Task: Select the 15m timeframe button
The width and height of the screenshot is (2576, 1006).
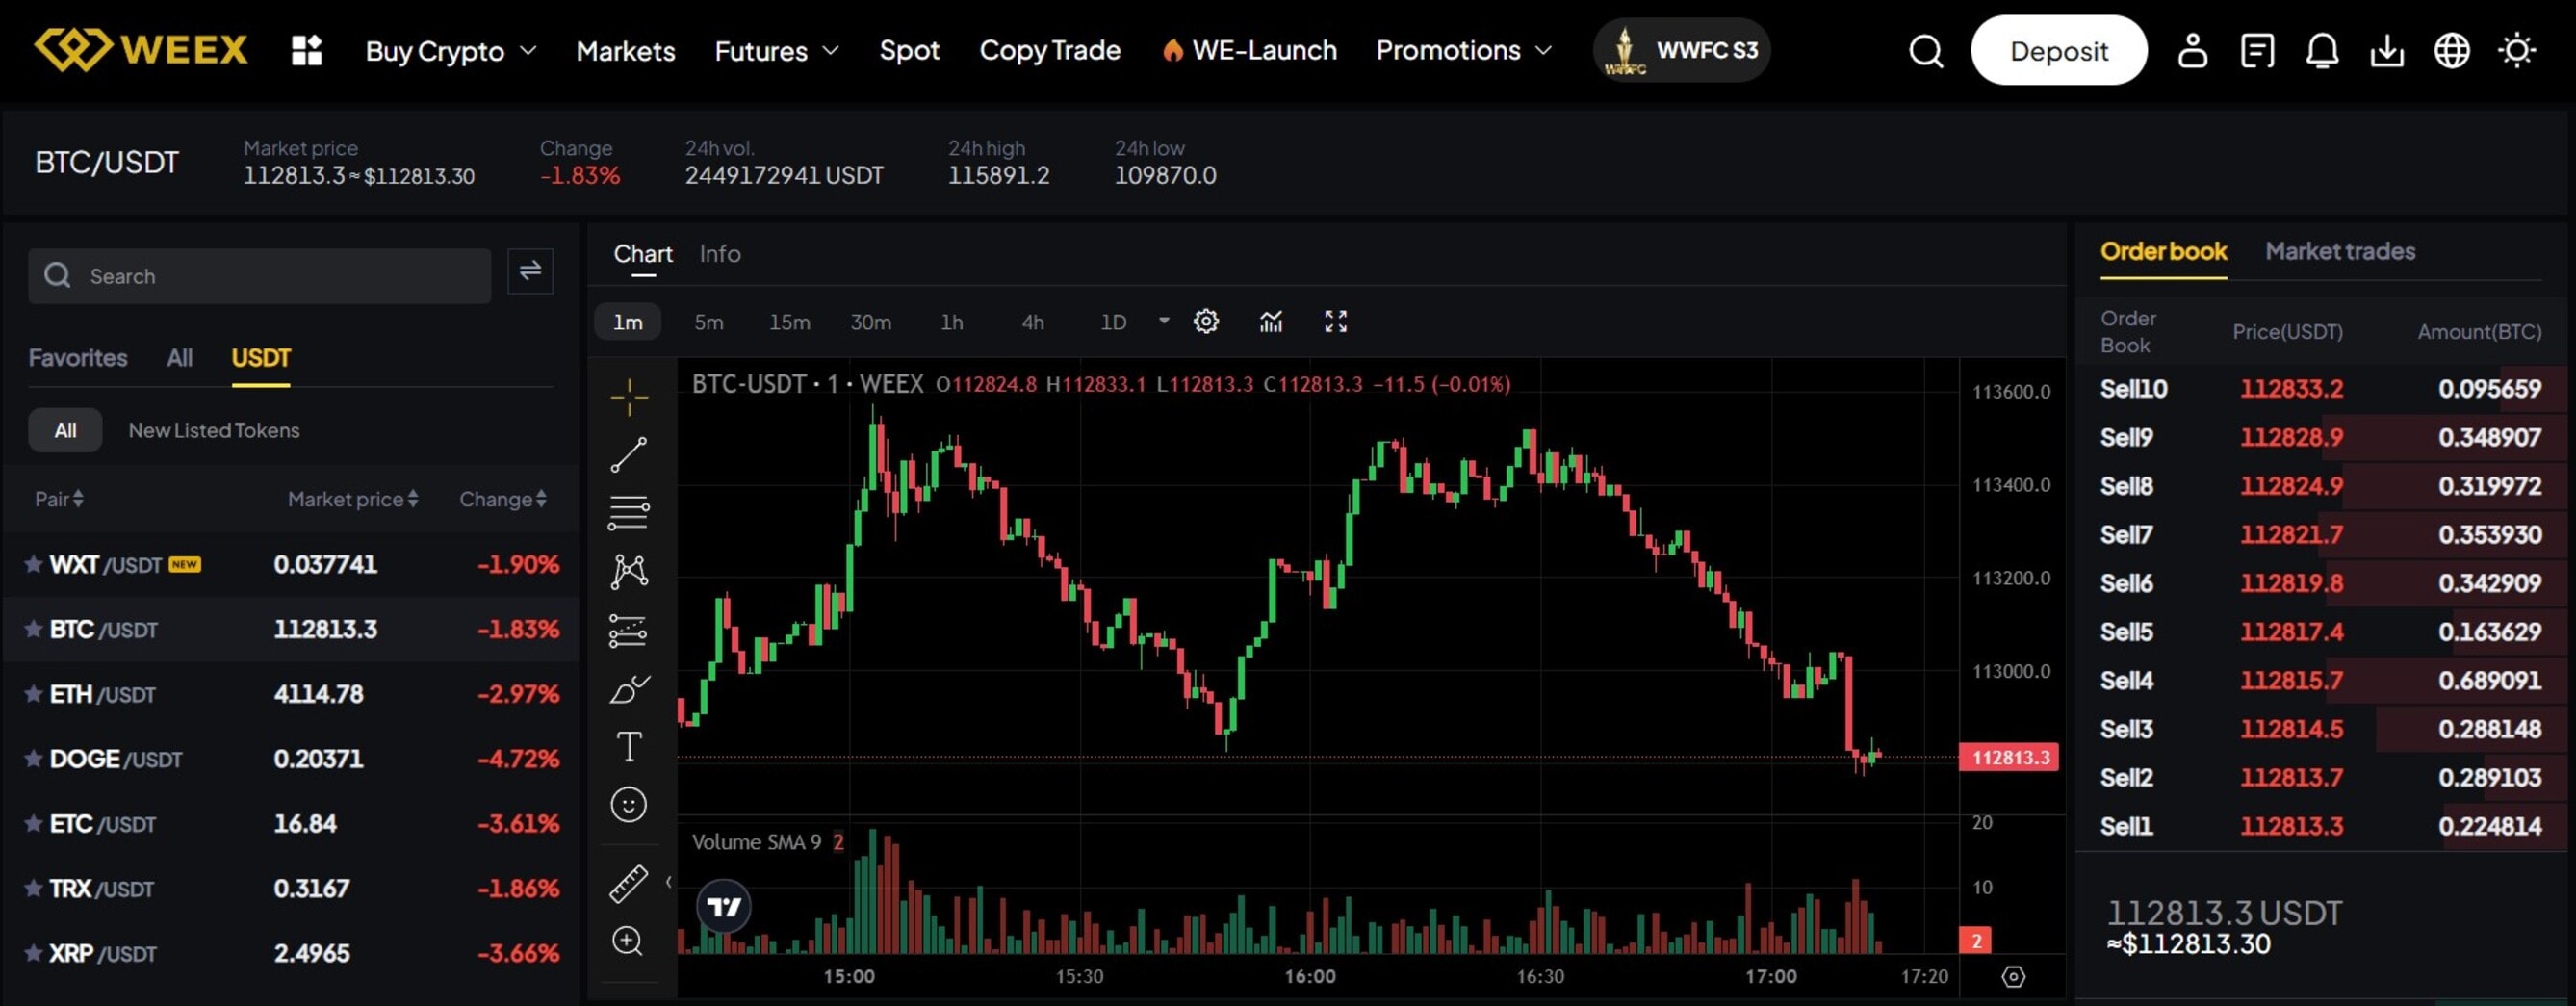Action: click(789, 322)
